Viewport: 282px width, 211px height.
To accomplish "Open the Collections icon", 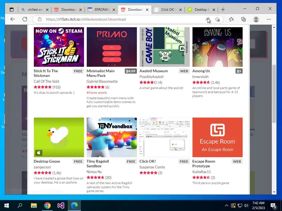I will click(243, 19).
